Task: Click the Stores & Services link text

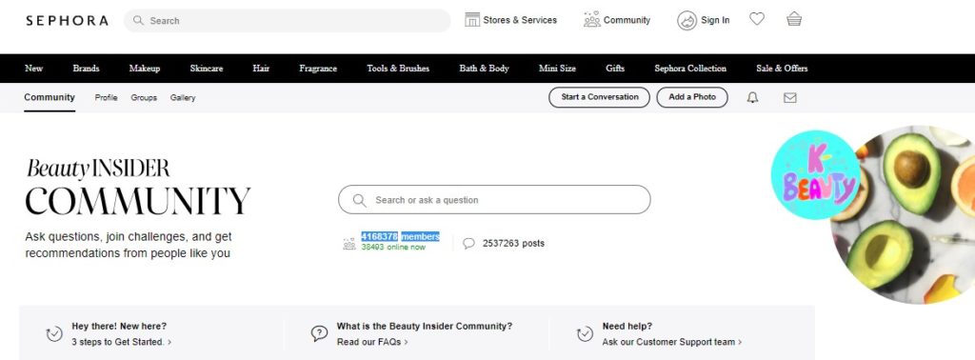Action: coord(520,20)
